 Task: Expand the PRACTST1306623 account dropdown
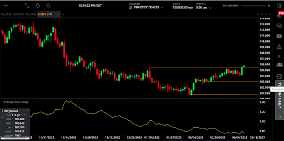coord(162,8)
